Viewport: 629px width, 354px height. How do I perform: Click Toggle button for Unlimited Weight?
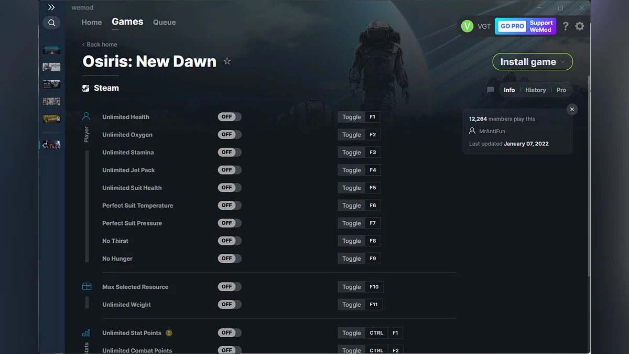pos(351,305)
